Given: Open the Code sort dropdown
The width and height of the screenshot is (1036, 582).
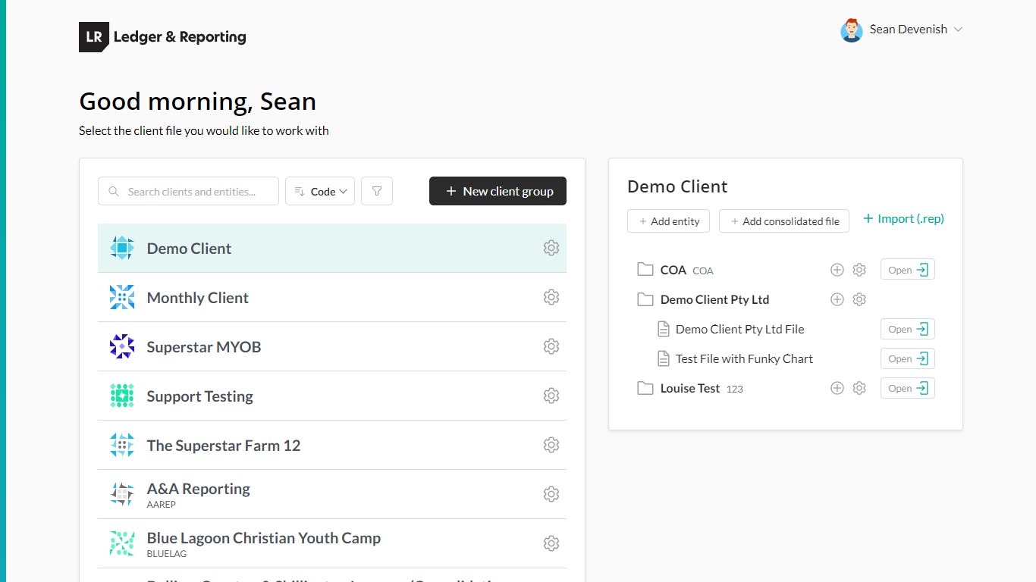Looking at the screenshot, I should [x=320, y=192].
